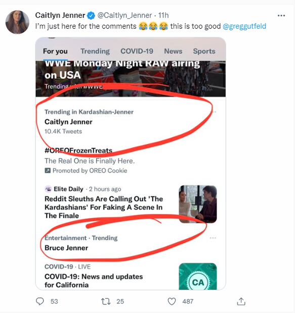Open the Elite Daily Kardashians article thumbnail
This screenshot has width=295, height=313.
198,204
